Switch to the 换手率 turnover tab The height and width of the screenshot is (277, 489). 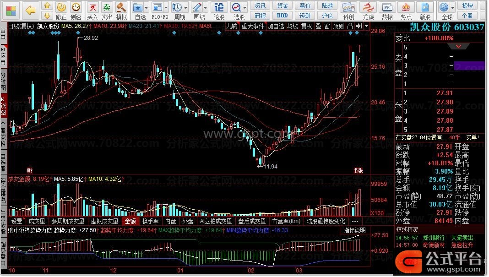150,222
